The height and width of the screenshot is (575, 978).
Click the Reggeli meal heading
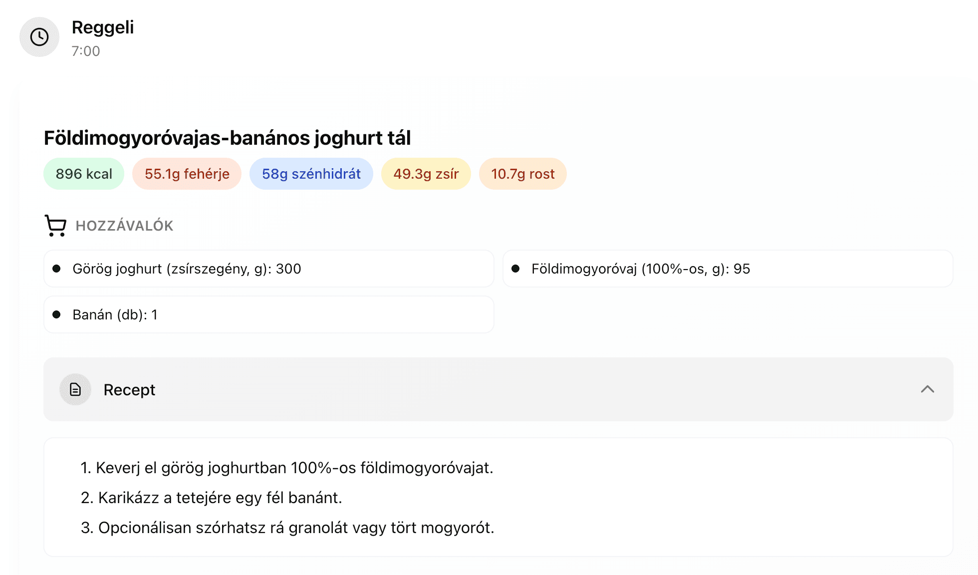pyautogui.click(x=103, y=27)
